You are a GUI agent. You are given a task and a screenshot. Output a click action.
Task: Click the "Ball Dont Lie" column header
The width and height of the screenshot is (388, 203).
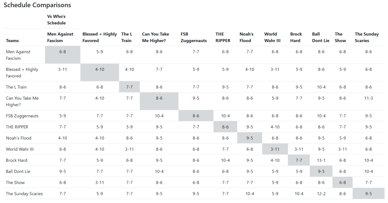(321, 37)
